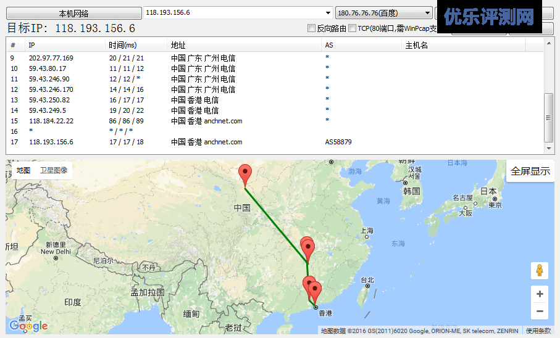Sort by the 主机名 column header
This screenshot has width=560, height=338.
point(464,45)
